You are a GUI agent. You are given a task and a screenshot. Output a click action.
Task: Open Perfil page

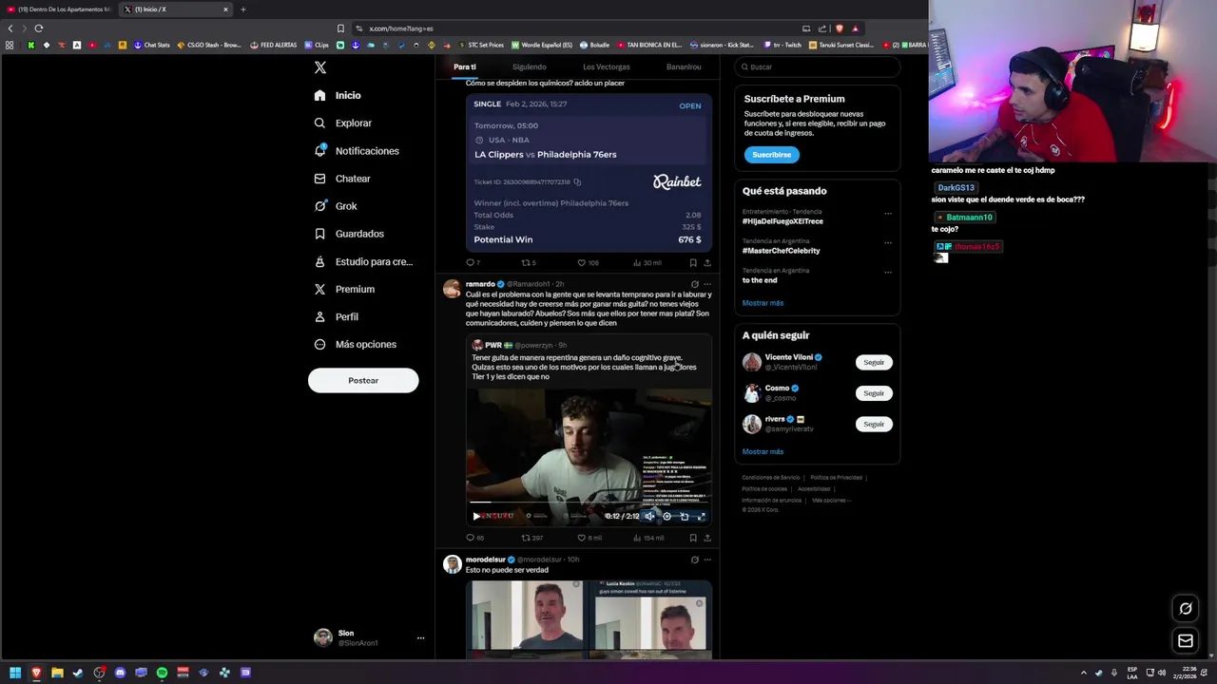[x=336, y=316]
